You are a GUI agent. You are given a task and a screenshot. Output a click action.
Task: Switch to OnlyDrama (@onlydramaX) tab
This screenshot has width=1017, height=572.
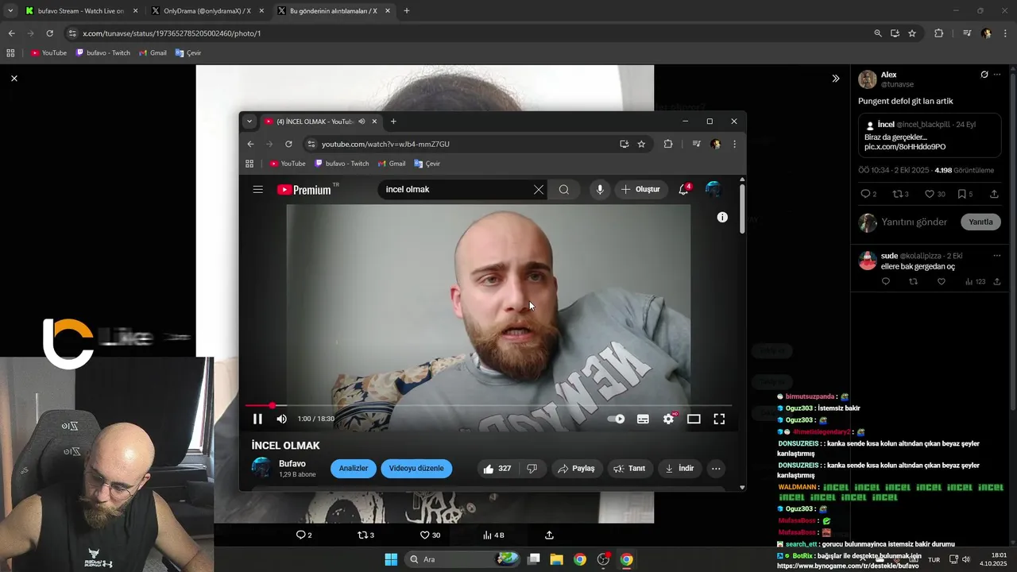click(x=207, y=11)
